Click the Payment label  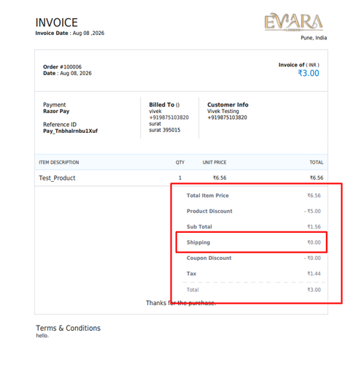[x=55, y=104]
